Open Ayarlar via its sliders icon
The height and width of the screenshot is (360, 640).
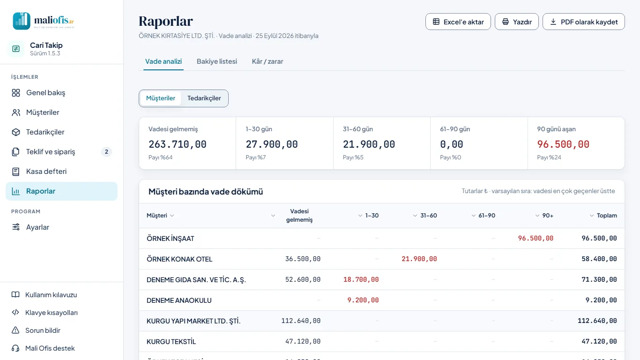(x=16, y=227)
